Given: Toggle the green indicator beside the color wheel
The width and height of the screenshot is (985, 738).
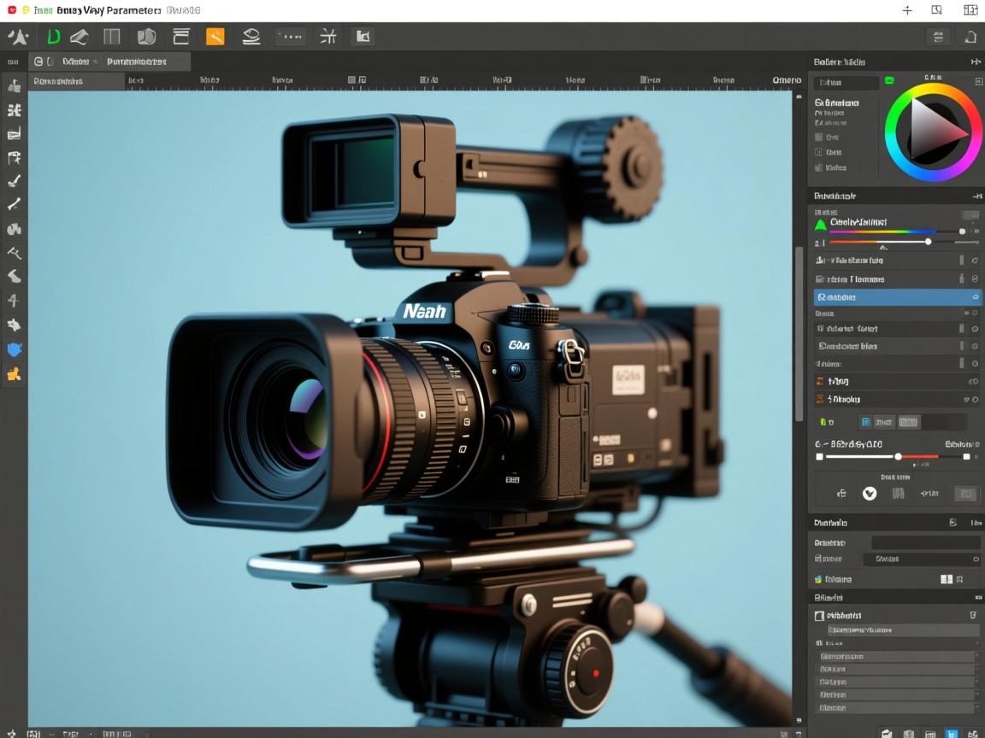Looking at the screenshot, I should [889, 80].
